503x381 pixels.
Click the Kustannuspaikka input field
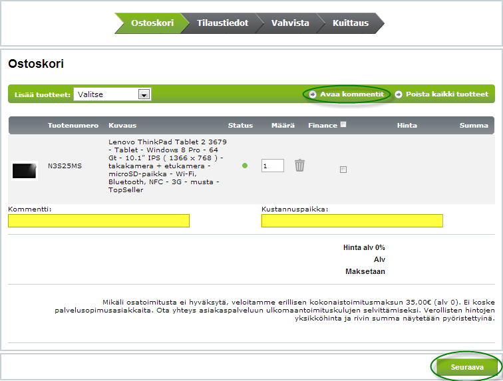click(352, 221)
